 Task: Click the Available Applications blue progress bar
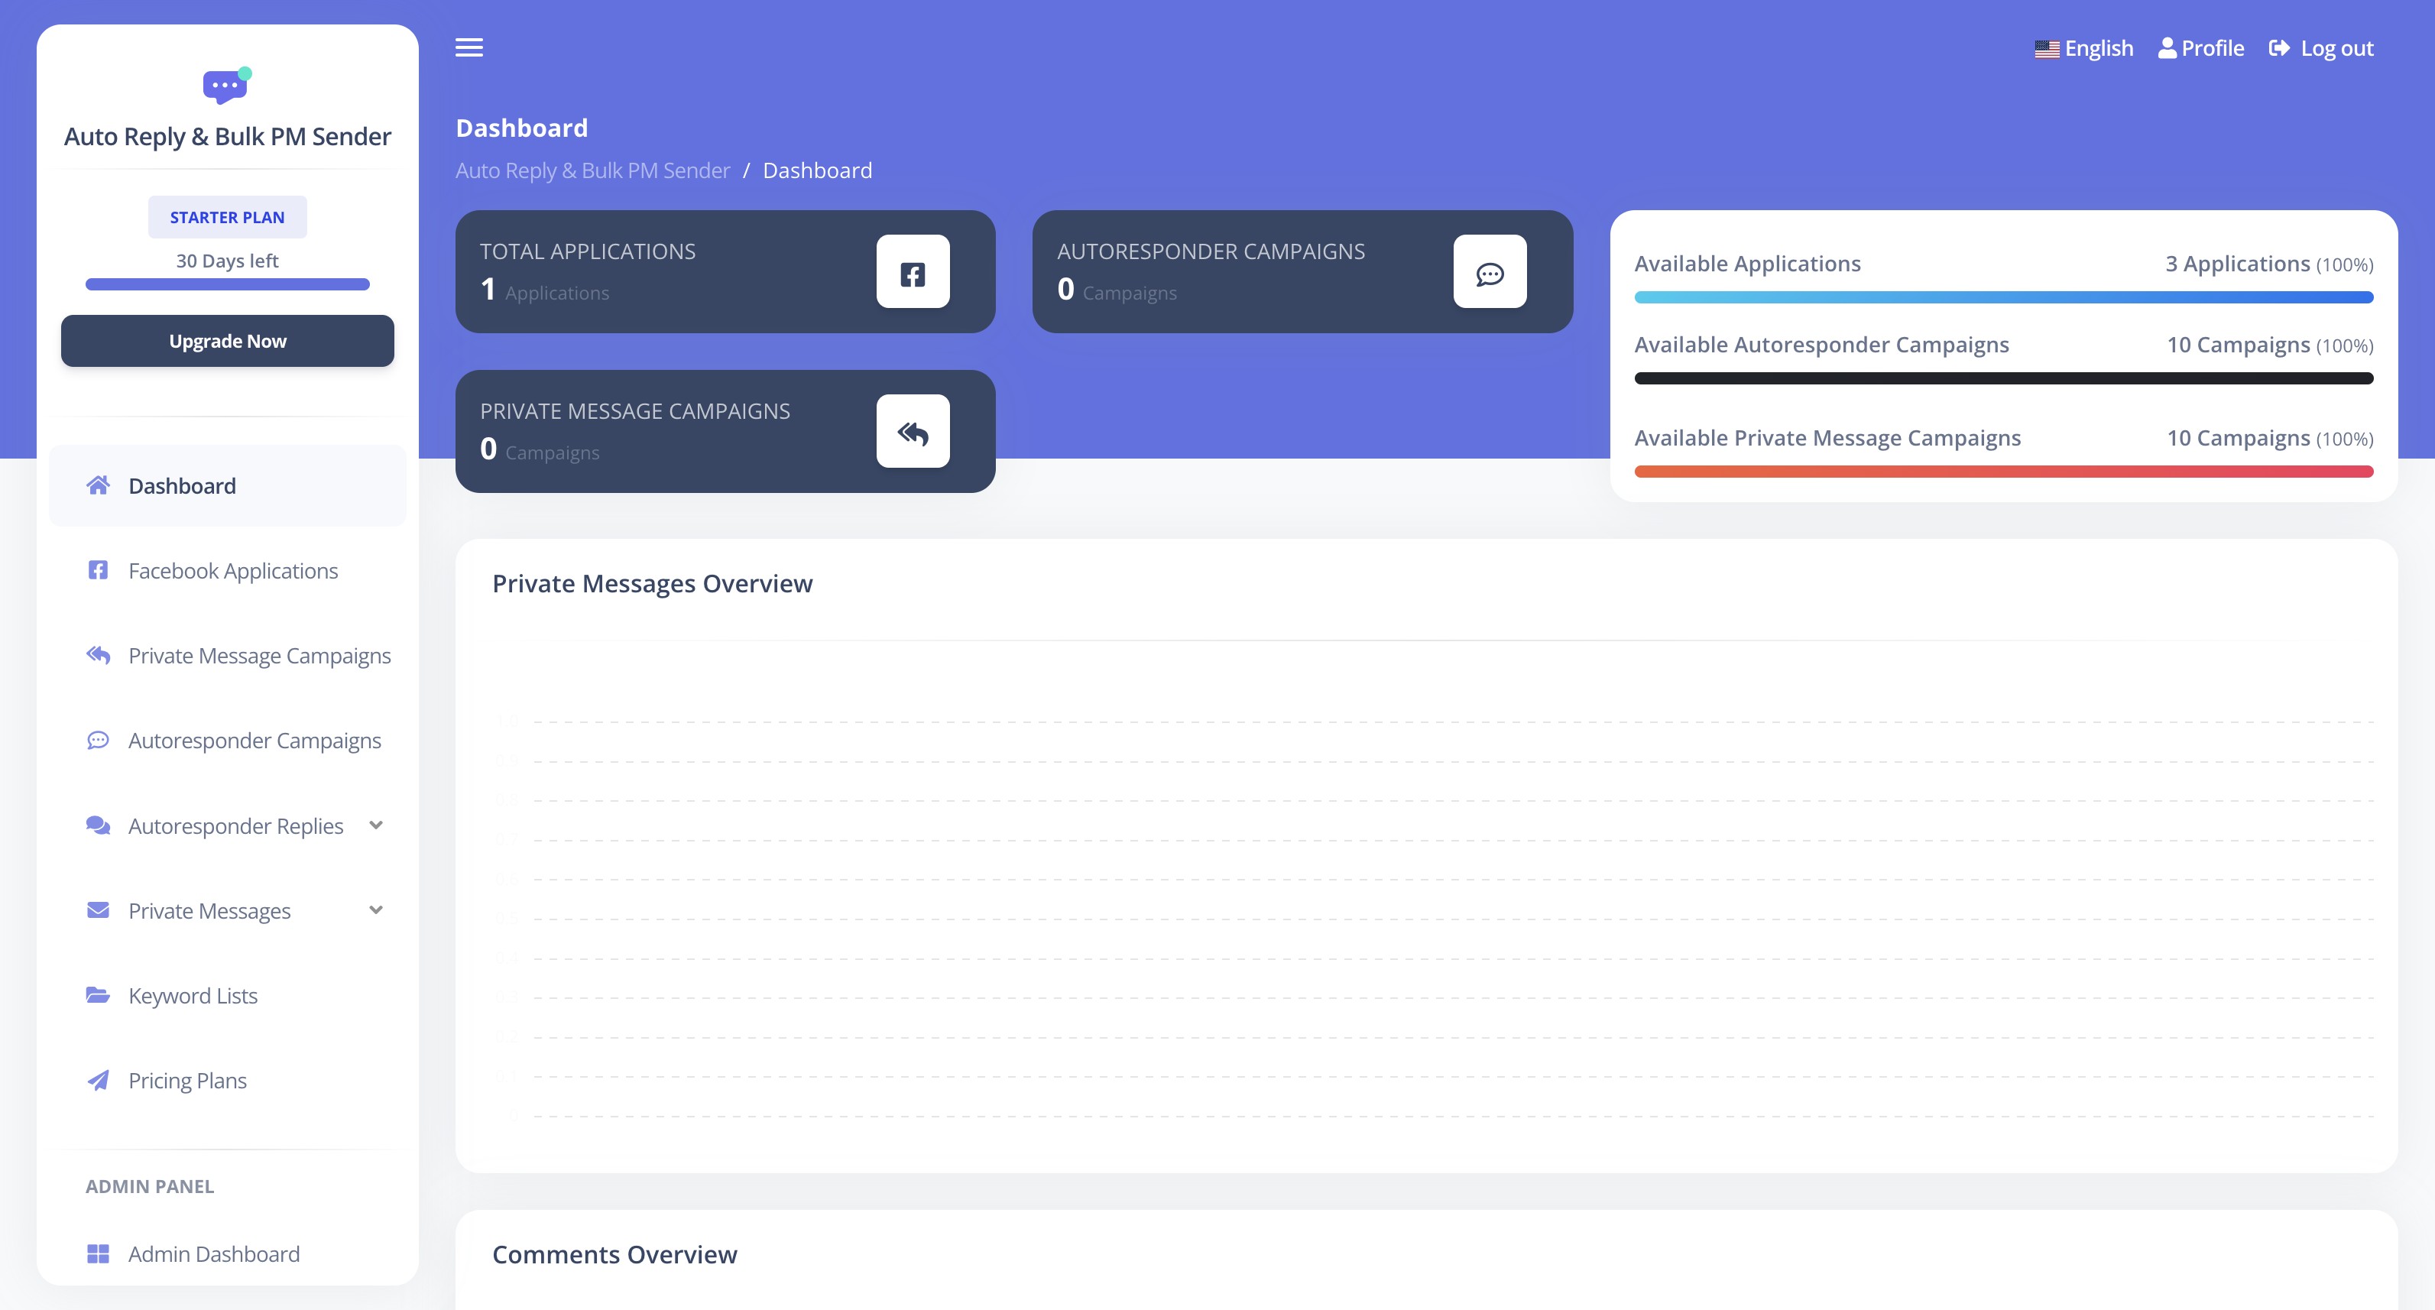(x=2003, y=297)
